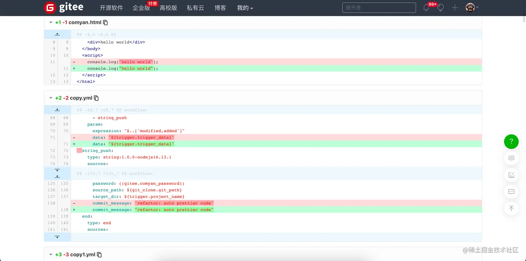The width and height of the screenshot is (526, 261).
Task: Open 我的 dropdown menu
Action: 245,8
